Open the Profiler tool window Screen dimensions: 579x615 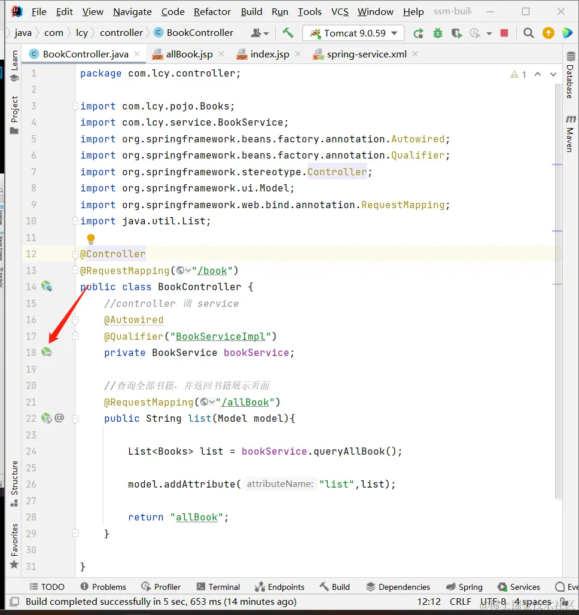161,587
